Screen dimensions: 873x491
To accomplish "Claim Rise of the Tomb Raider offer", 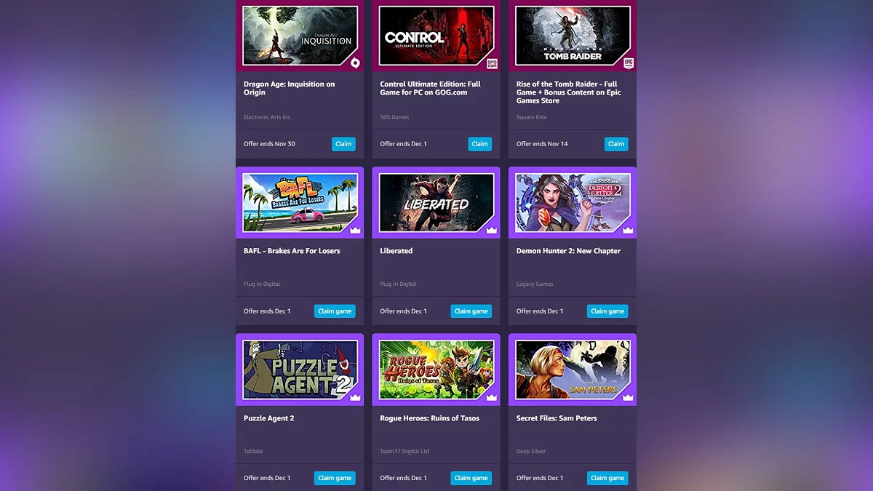I will (616, 144).
